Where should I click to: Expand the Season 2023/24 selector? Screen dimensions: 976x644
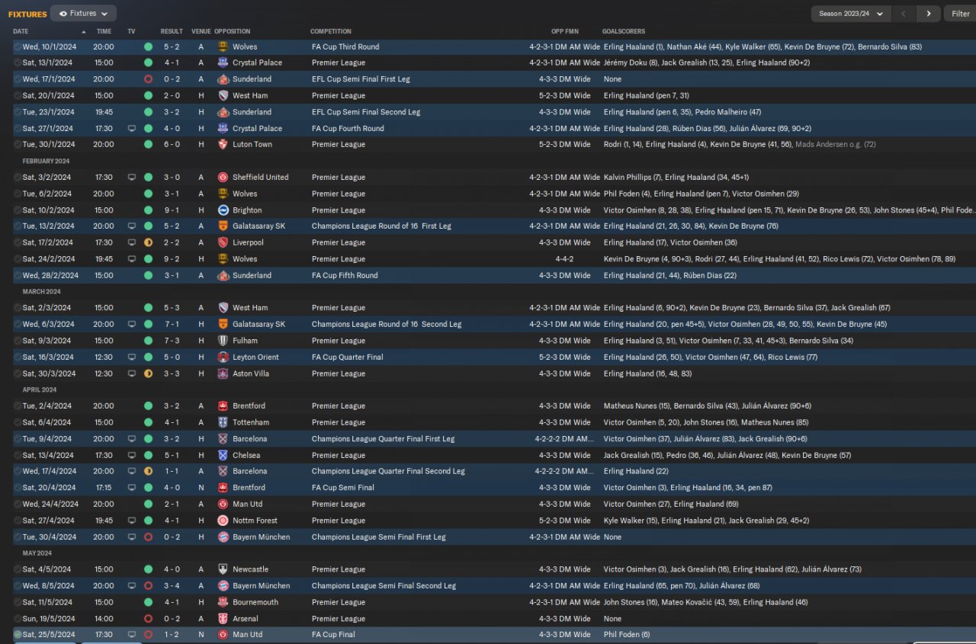point(852,14)
